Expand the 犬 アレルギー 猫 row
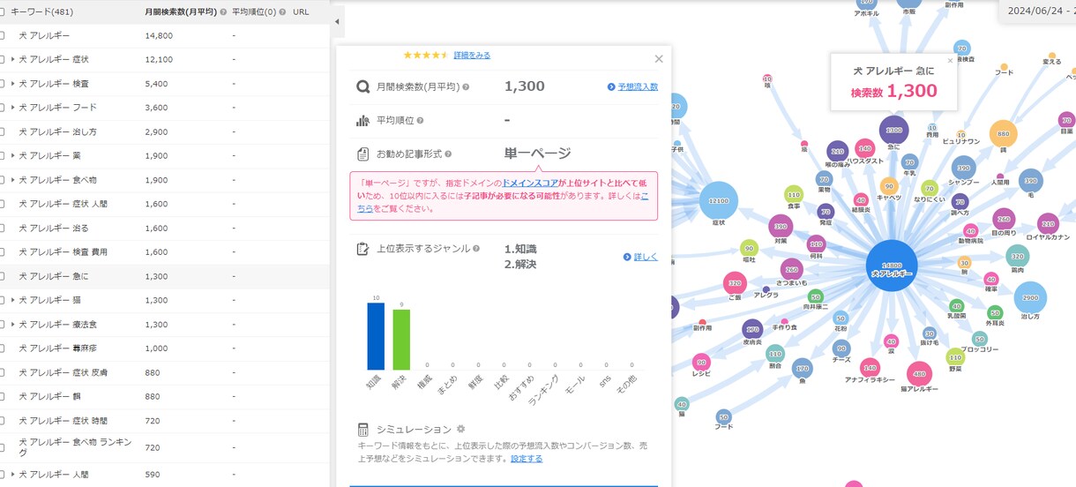Viewport: 1076px width, 487px height. tap(13, 300)
